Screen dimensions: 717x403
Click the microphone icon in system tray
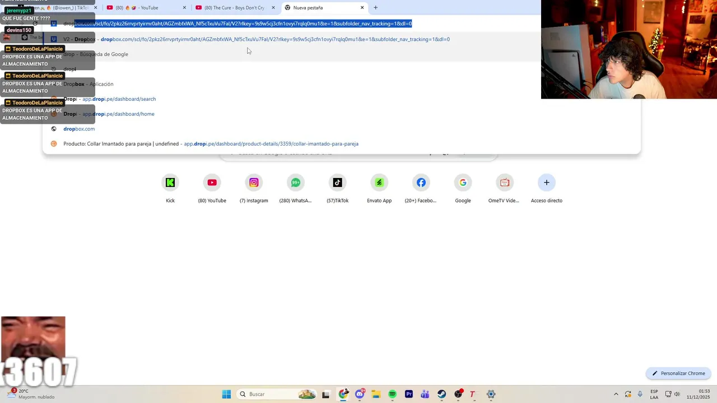pyautogui.click(x=640, y=394)
